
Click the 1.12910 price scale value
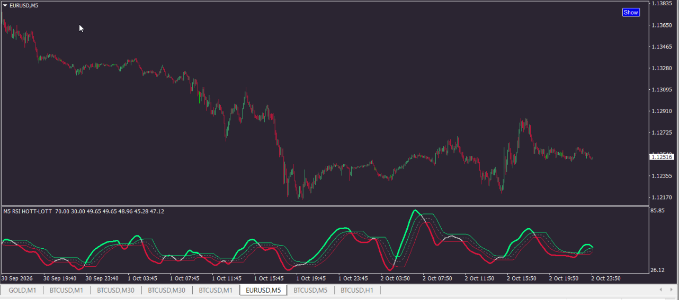[x=662, y=111]
